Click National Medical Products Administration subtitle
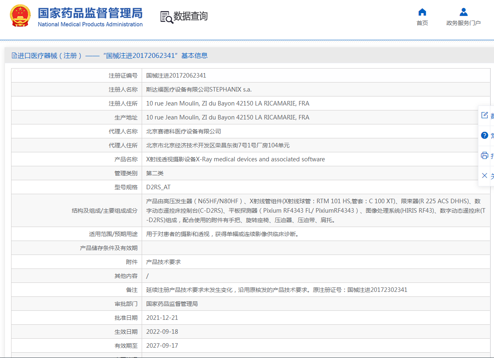This screenshot has height=358, width=494. pyautogui.click(x=90, y=24)
